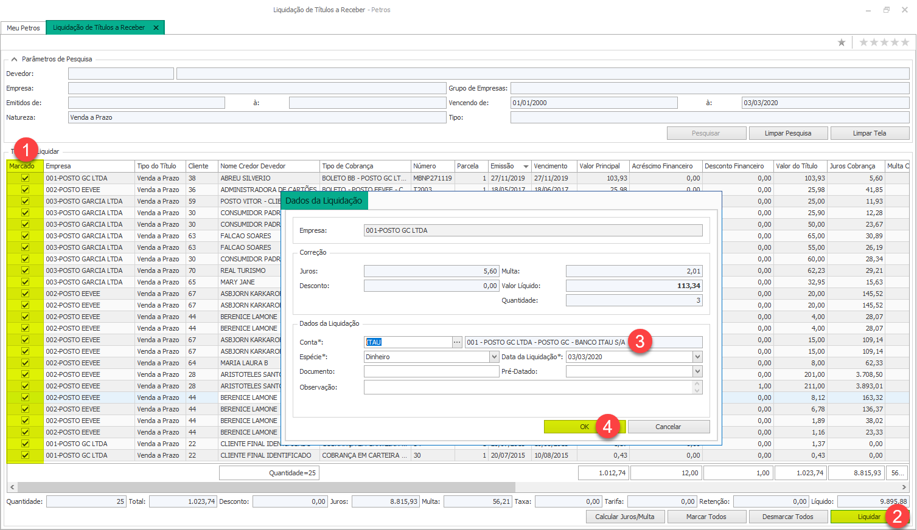This screenshot has width=917, height=530.
Task: Click the Empresa column header
Action: point(89,166)
